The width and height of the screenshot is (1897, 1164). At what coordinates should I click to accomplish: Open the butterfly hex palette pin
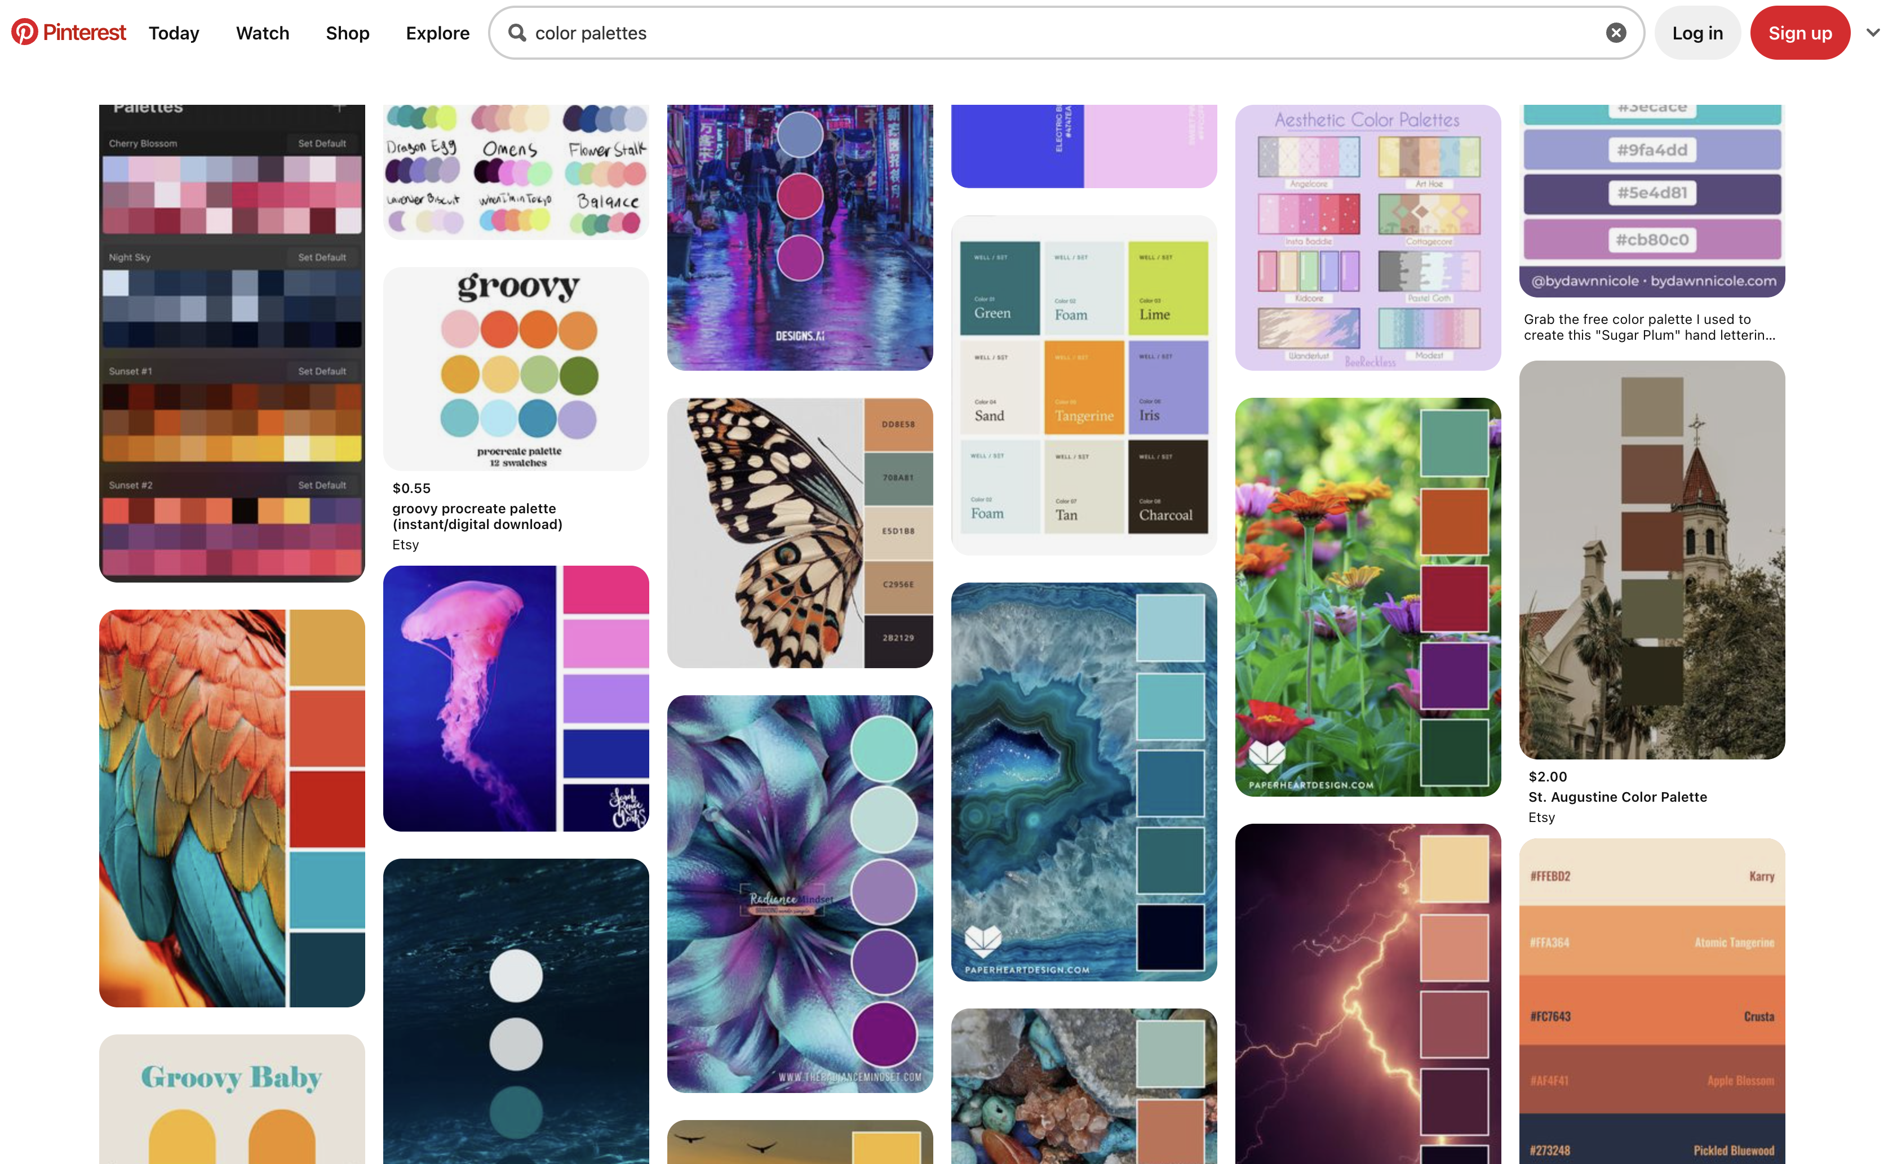(x=800, y=533)
